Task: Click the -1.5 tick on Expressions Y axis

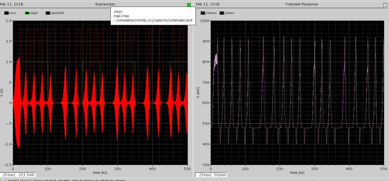Action: (8, 165)
